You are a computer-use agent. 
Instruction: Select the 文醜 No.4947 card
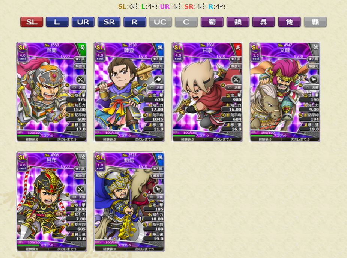[x=285, y=92]
